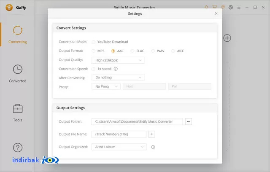Minimize the Sidify window
Image resolution: width=270 pixels, height=172 pixels.
247,7
